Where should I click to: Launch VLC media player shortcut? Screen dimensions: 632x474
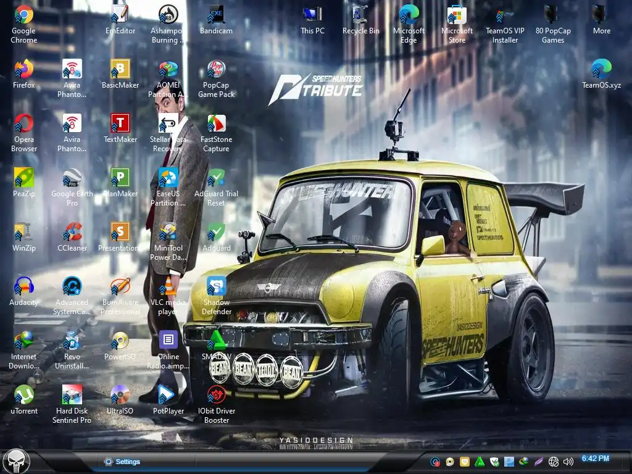click(168, 296)
